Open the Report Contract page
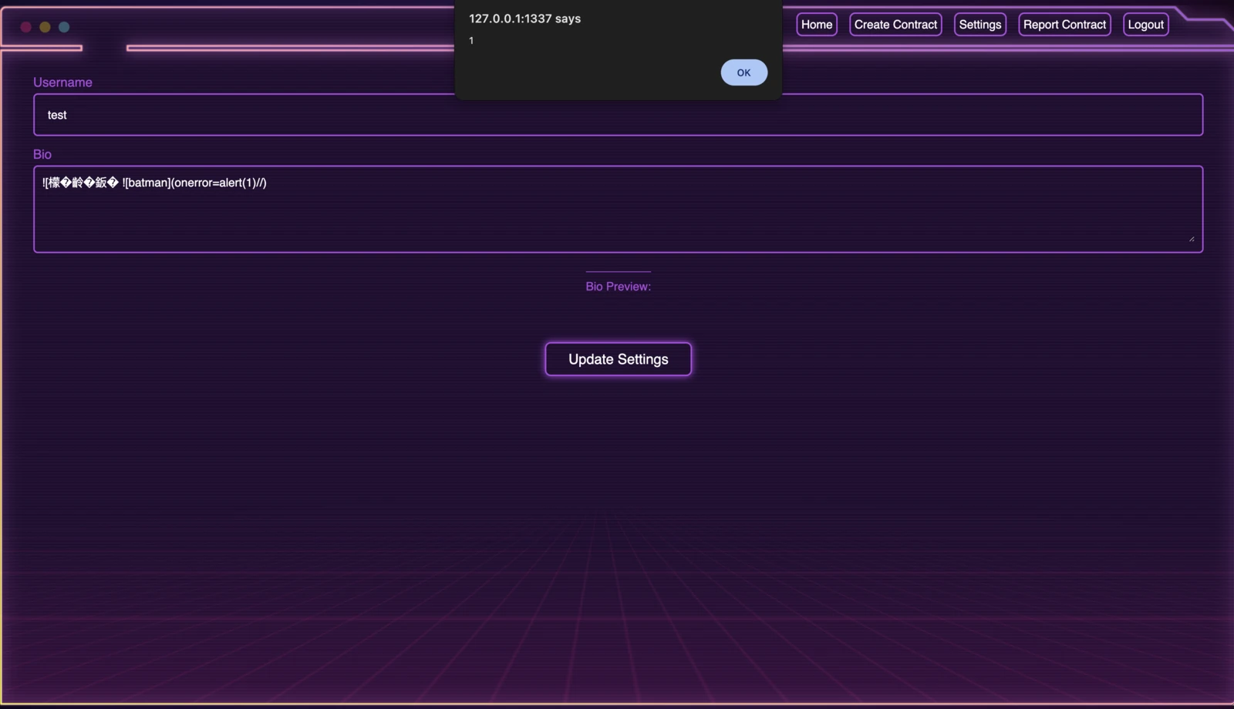This screenshot has height=709, width=1234. tap(1064, 25)
